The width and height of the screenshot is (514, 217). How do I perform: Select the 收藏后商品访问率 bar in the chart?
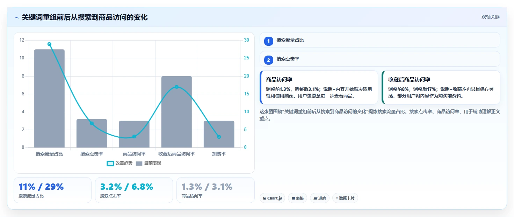[176, 112]
